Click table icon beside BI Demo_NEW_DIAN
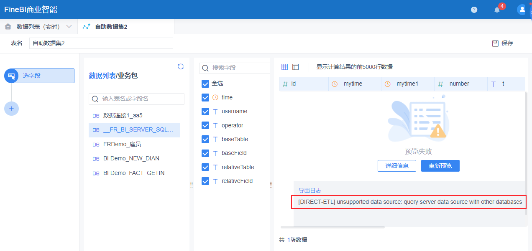 [96, 159]
